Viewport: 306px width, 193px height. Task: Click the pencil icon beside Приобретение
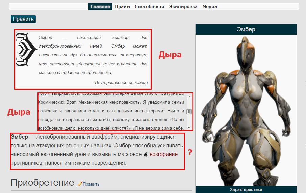point(80,184)
